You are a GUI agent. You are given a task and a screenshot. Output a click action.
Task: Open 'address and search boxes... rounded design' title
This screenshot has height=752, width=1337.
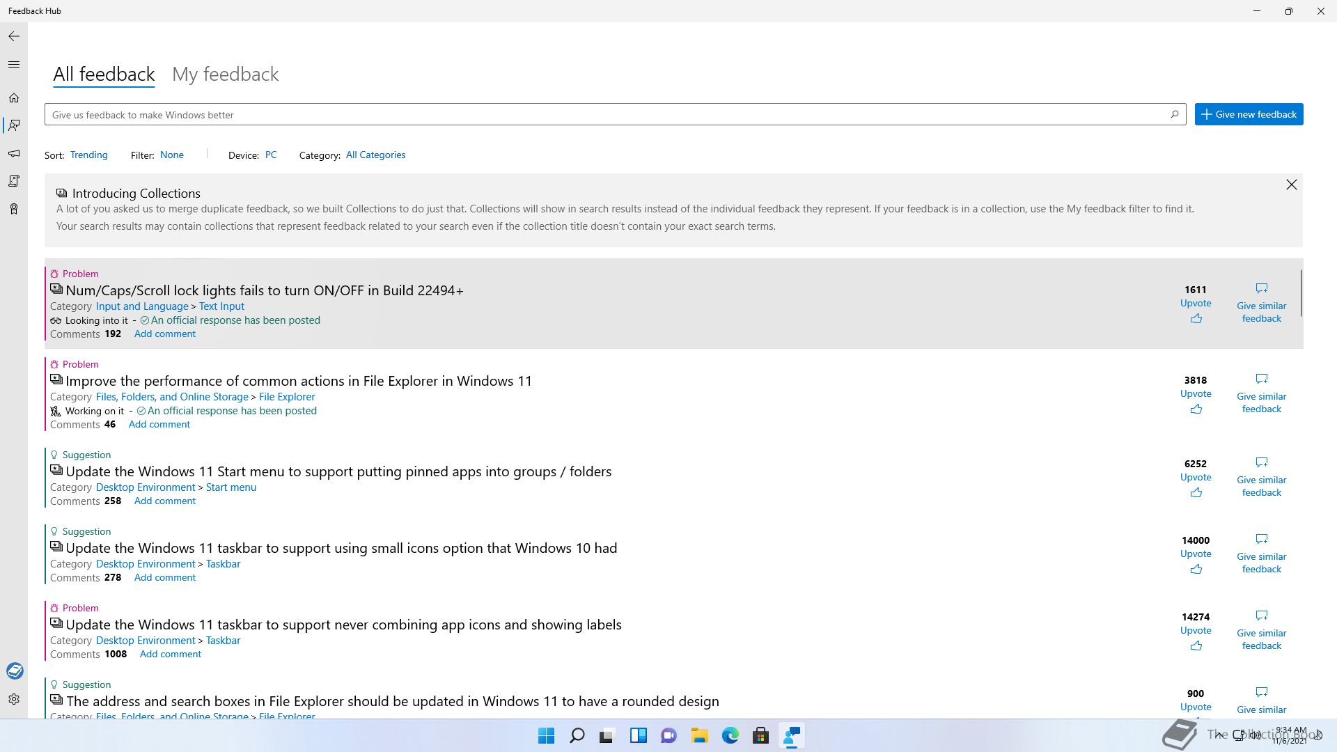click(393, 701)
